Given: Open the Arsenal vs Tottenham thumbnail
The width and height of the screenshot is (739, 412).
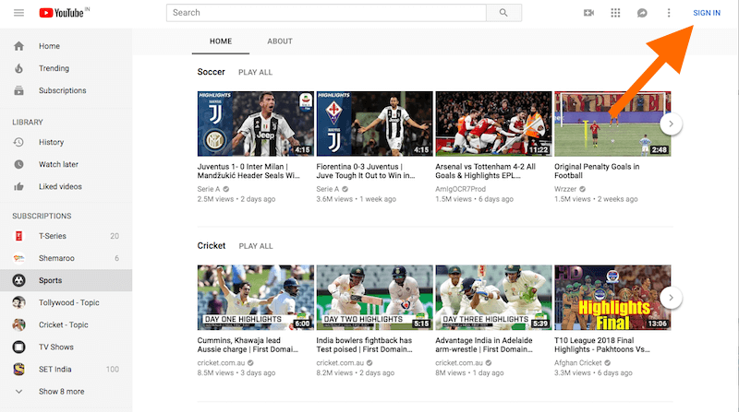Looking at the screenshot, I should (493, 124).
